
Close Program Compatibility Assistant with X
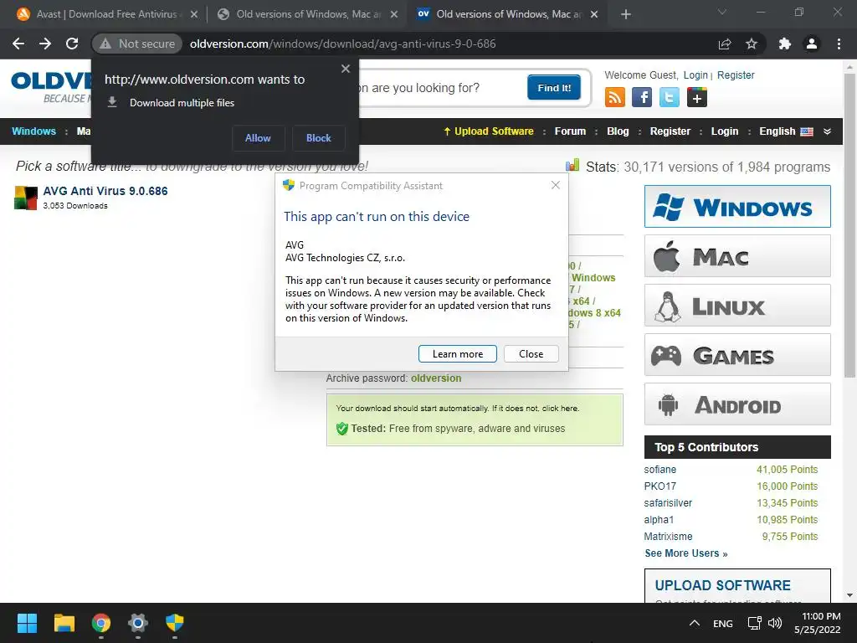pos(556,185)
